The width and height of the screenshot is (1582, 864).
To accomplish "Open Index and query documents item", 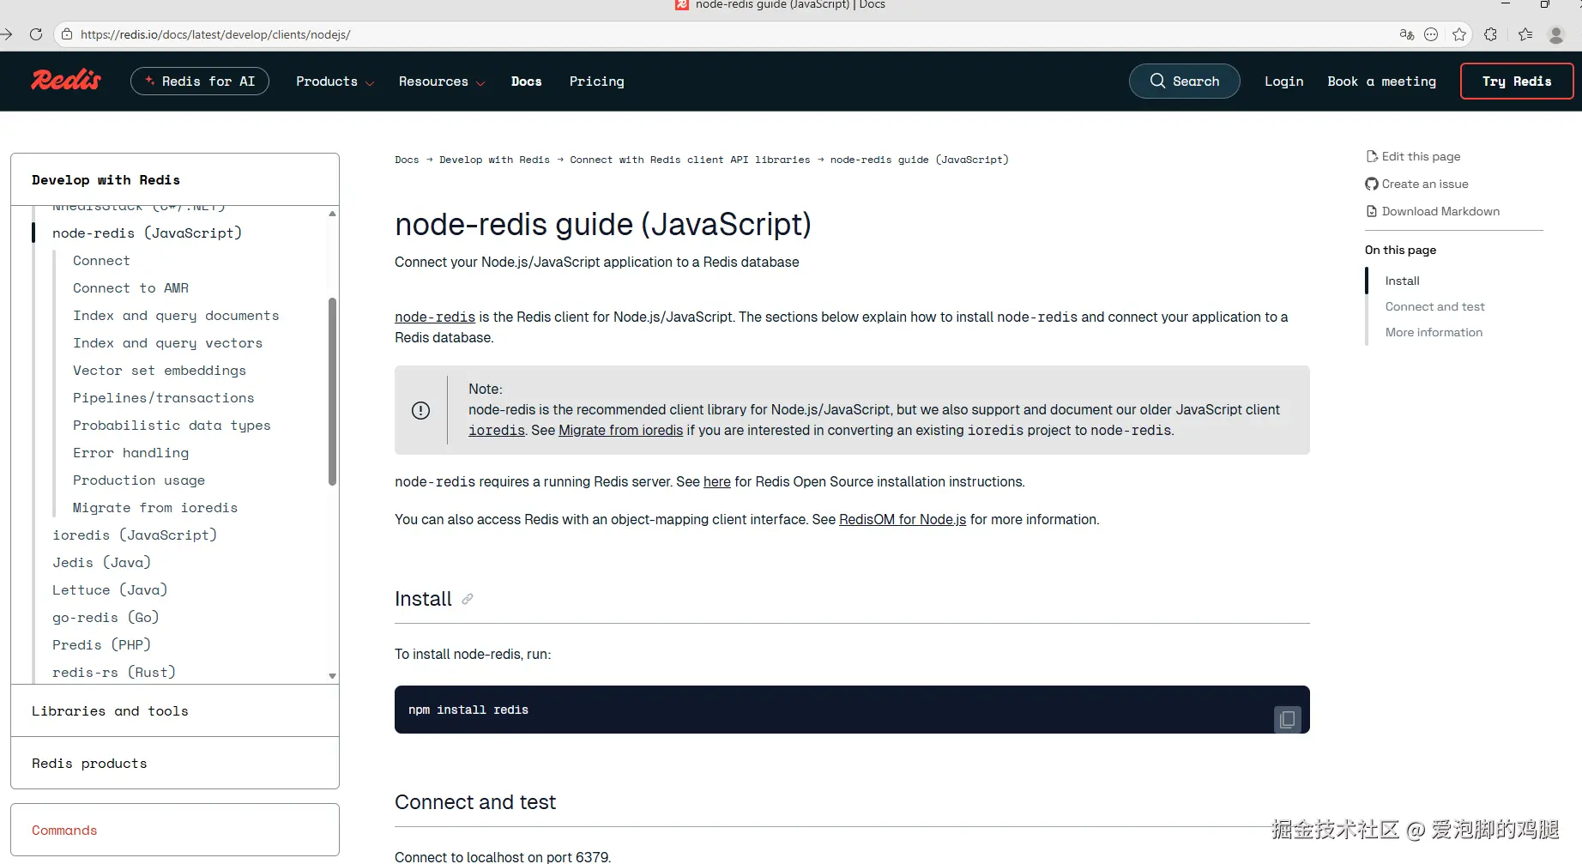I will (176, 316).
